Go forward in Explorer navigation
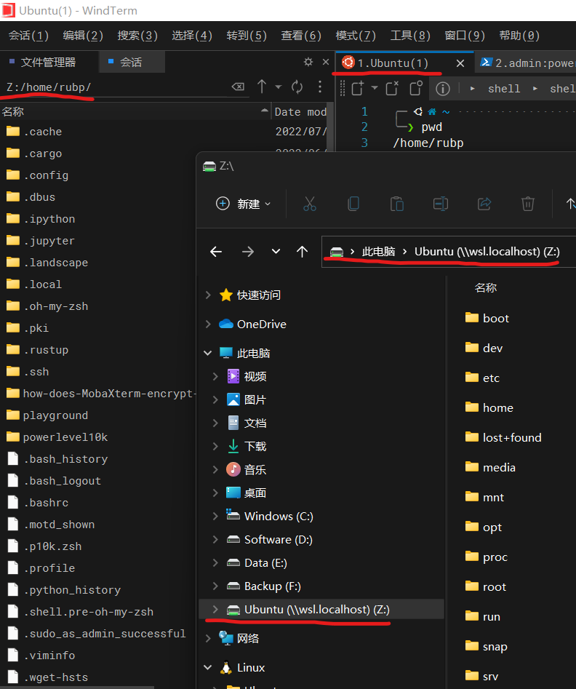576x689 pixels. pos(248,252)
